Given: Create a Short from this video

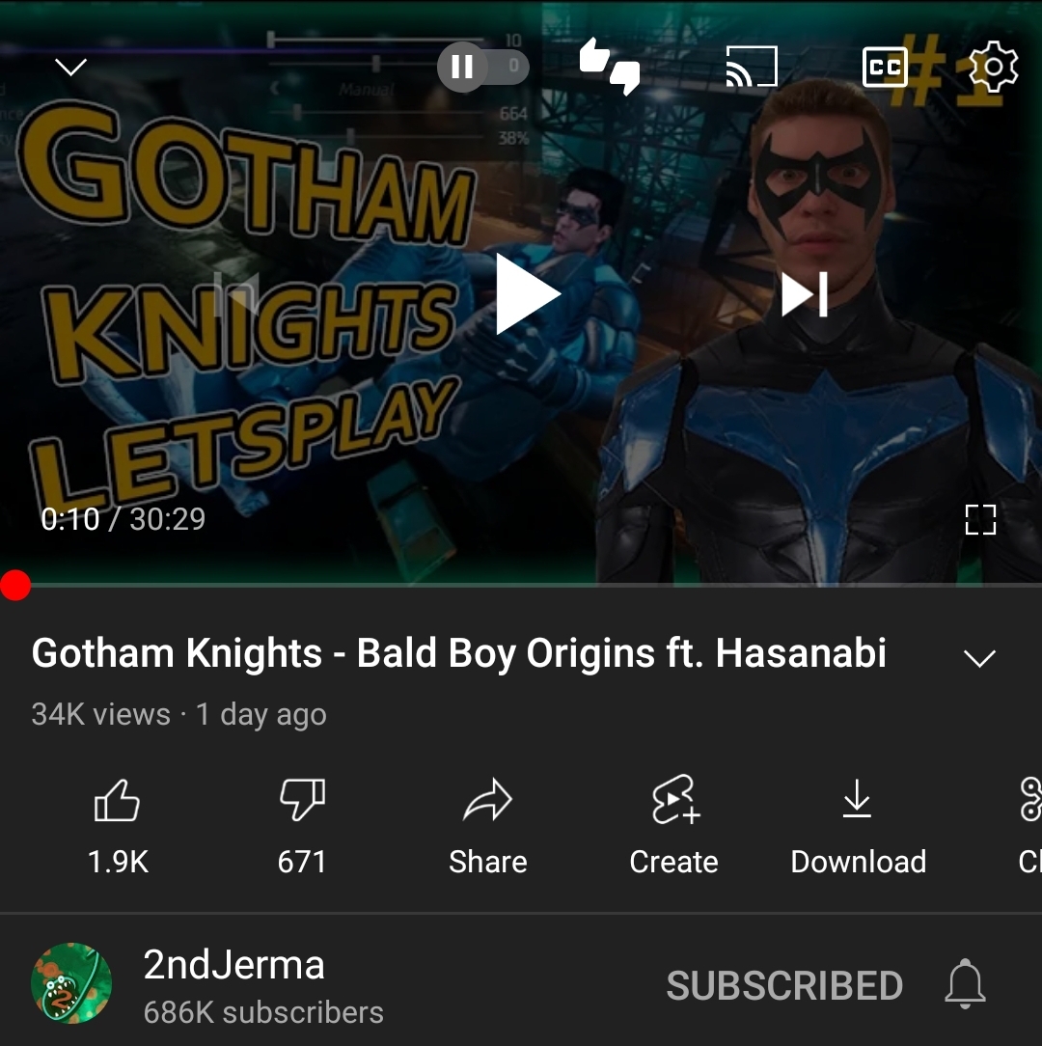Looking at the screenshot, I should [x=673, y=826].
